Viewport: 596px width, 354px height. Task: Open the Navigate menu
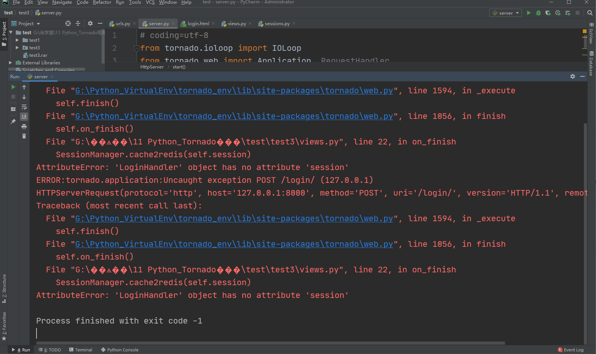point(62,2)
